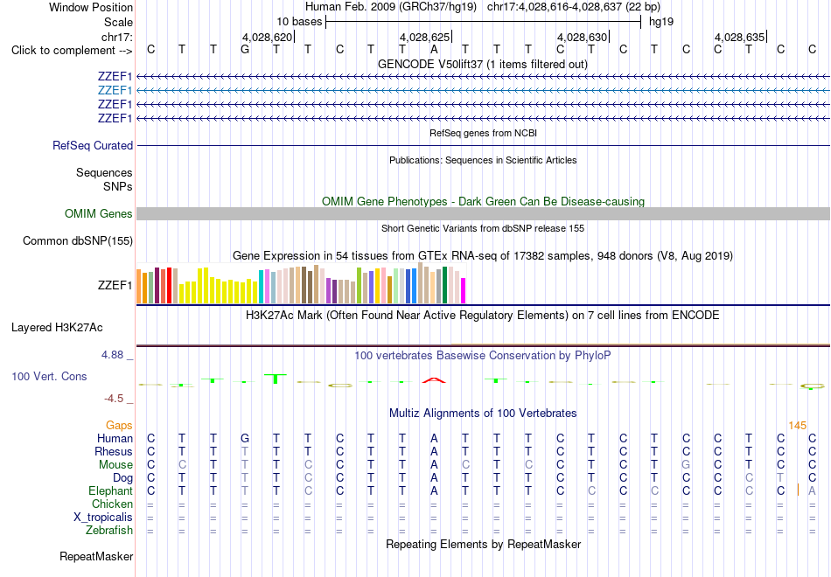831x577 pixels.
Task: Click the 'Chicken' alignment row label
Action: (x=112, y=504)
